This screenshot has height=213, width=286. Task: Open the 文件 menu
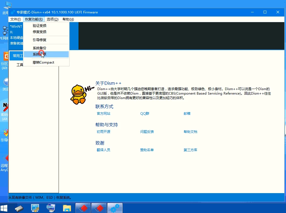[x=15, y=19]
